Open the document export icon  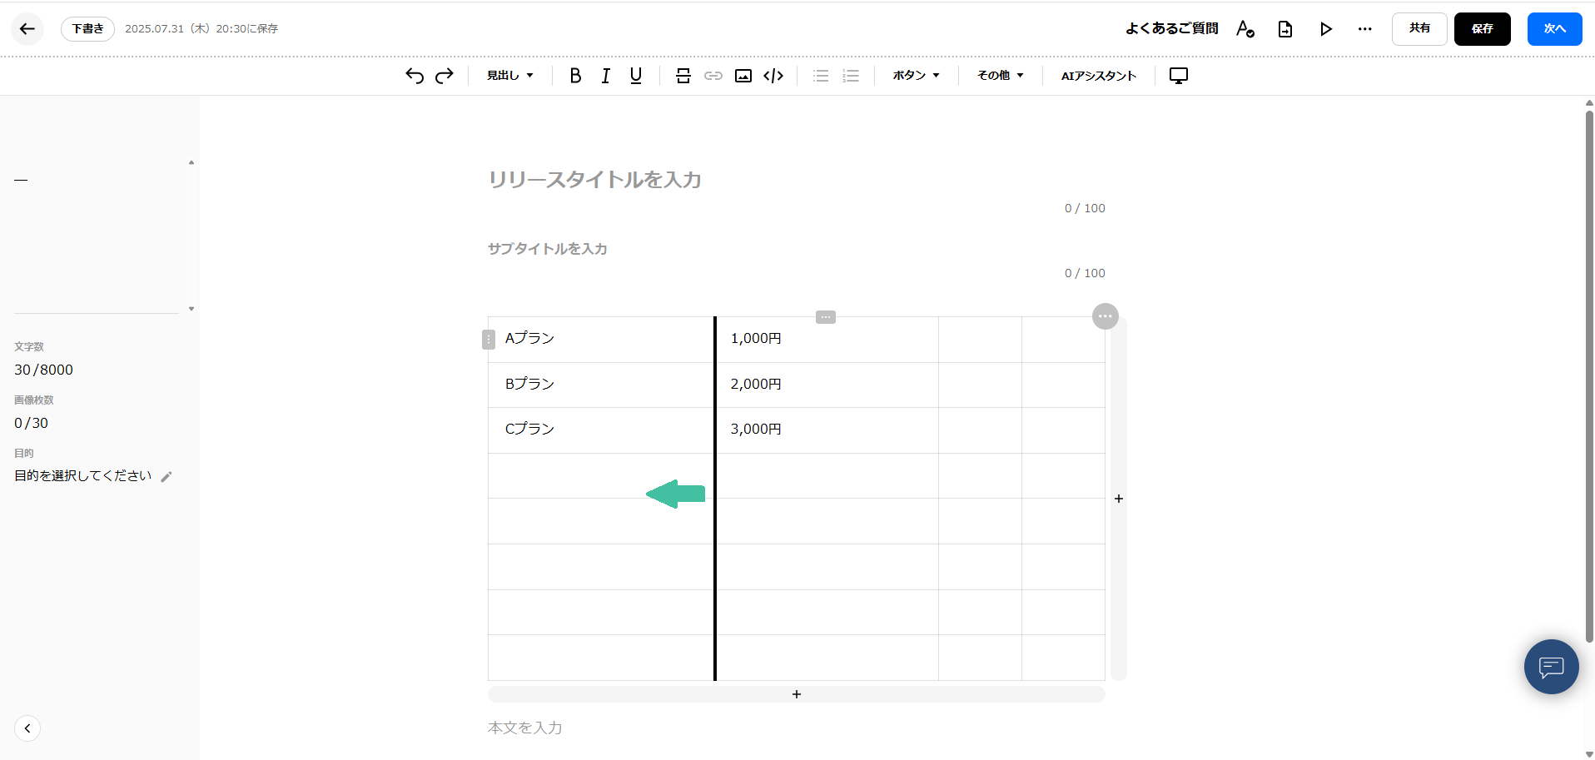(1285, 28)
